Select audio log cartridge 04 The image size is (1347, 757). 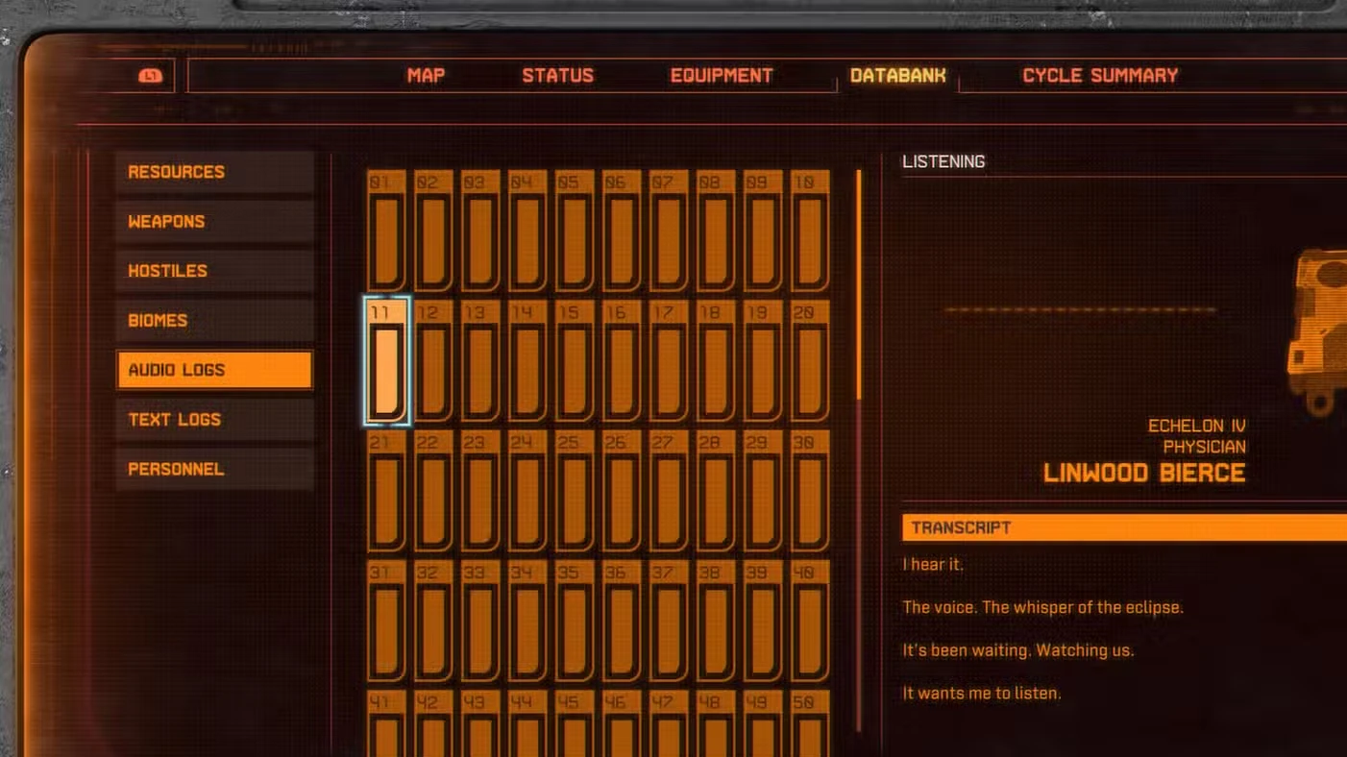pos(527,231)
